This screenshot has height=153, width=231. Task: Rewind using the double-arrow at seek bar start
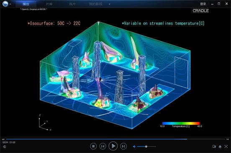[x=3, y=139]
